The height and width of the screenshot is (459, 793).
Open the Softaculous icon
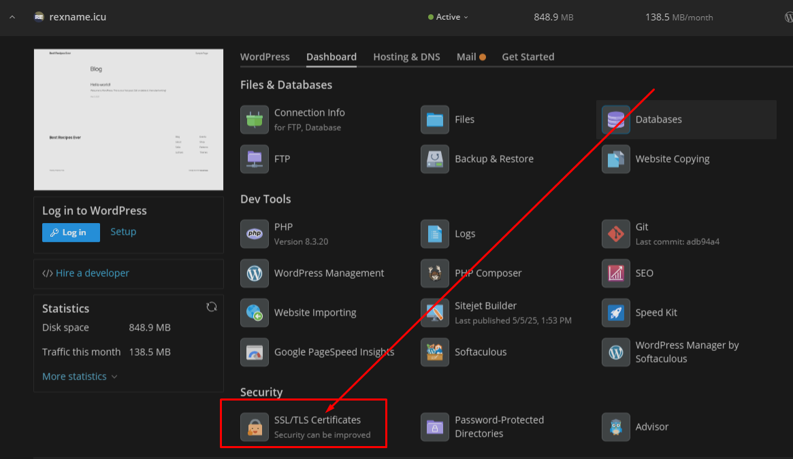point(435,352)
